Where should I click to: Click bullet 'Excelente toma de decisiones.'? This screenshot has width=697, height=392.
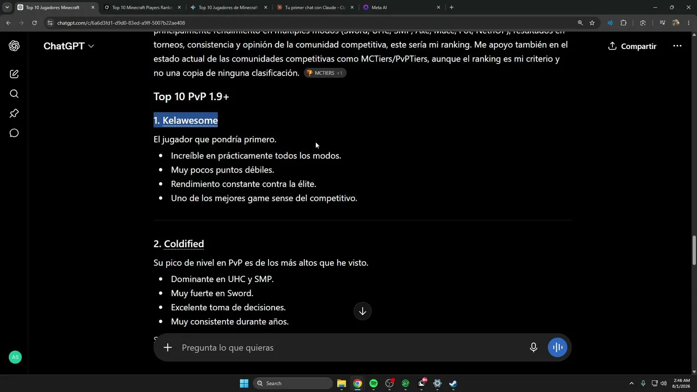[228, 308]
